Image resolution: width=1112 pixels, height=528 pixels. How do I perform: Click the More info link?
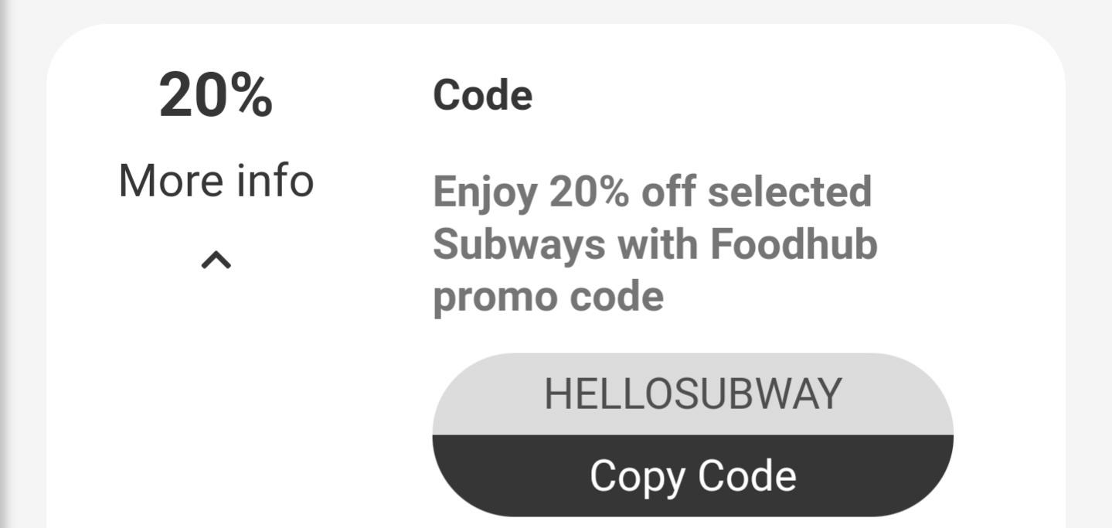(x=216, y=181)
